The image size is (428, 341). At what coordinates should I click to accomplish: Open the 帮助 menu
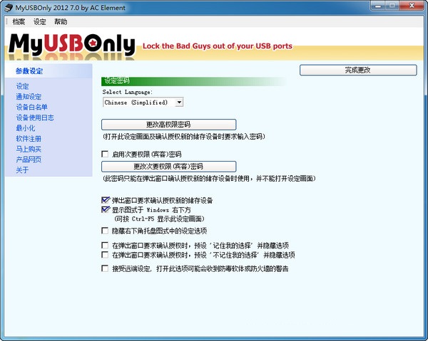pyautogui.click(x=61, y=22)
